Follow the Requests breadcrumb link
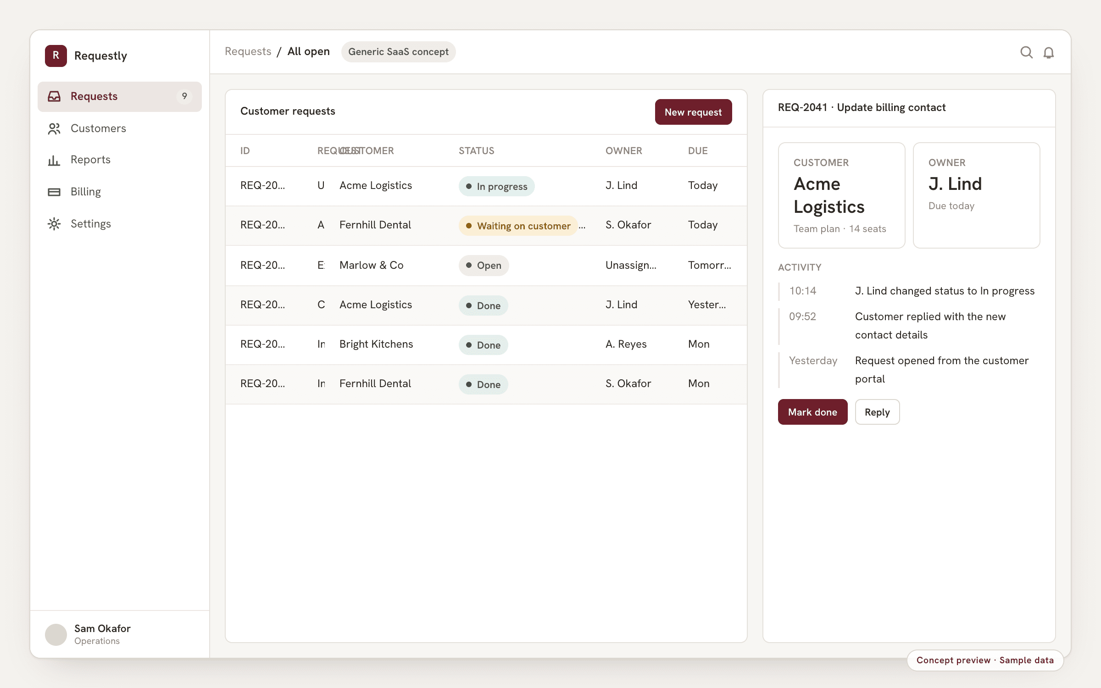This screenshot has height=688, width=1101. point(248,51)
